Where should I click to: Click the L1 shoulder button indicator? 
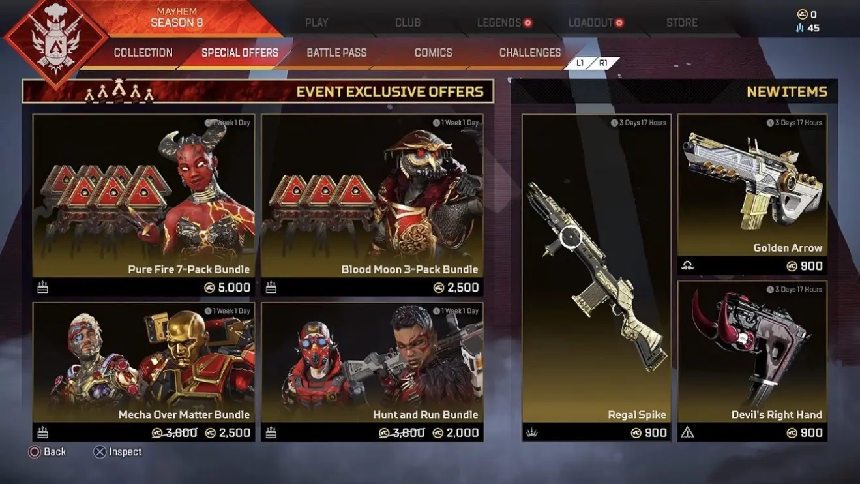pyautogui.click(x=580, y=63)
